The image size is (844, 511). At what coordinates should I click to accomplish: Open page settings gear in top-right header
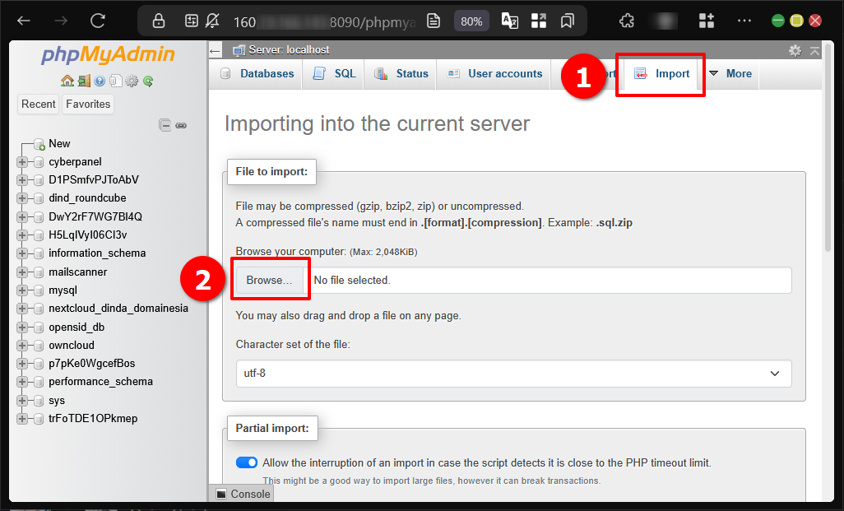coord(795,51)
